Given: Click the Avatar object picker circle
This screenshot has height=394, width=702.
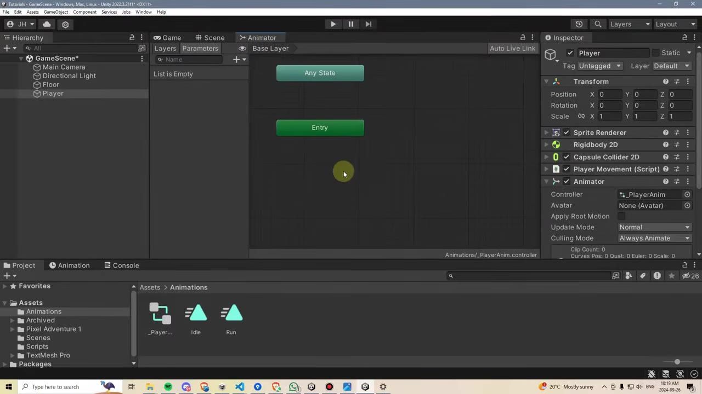Looking at the screenshot, I should click(x=687, y=206).
